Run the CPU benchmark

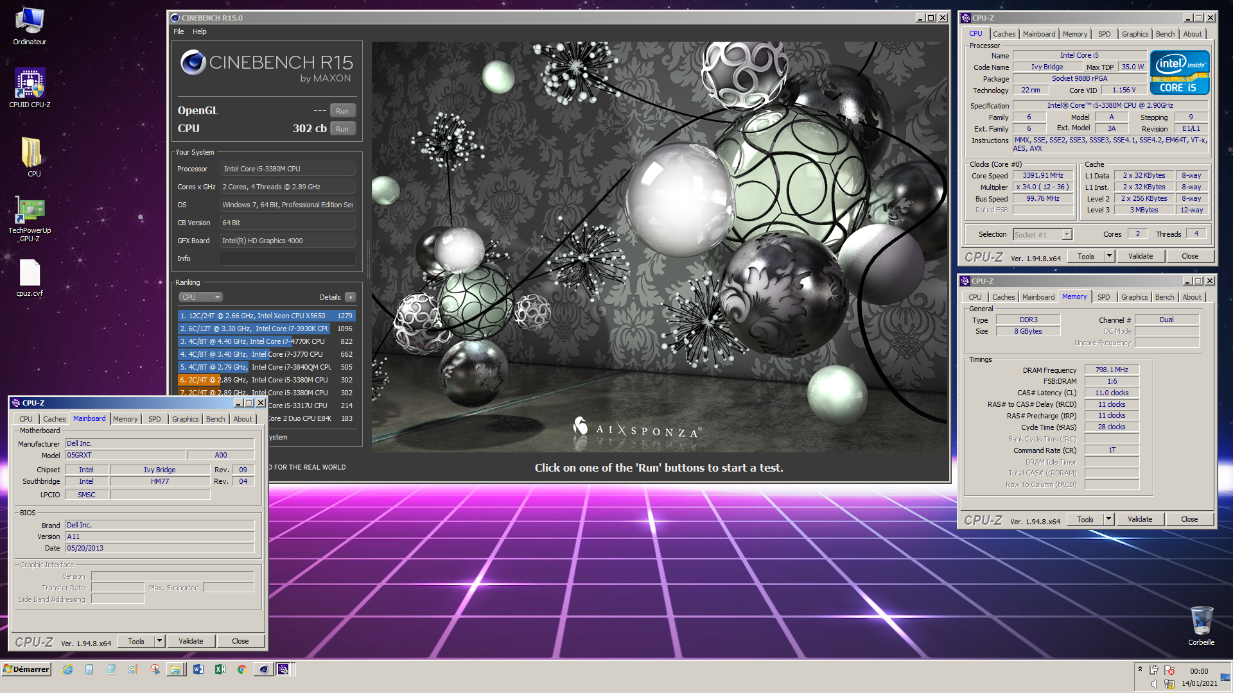[x=342, y=129]
